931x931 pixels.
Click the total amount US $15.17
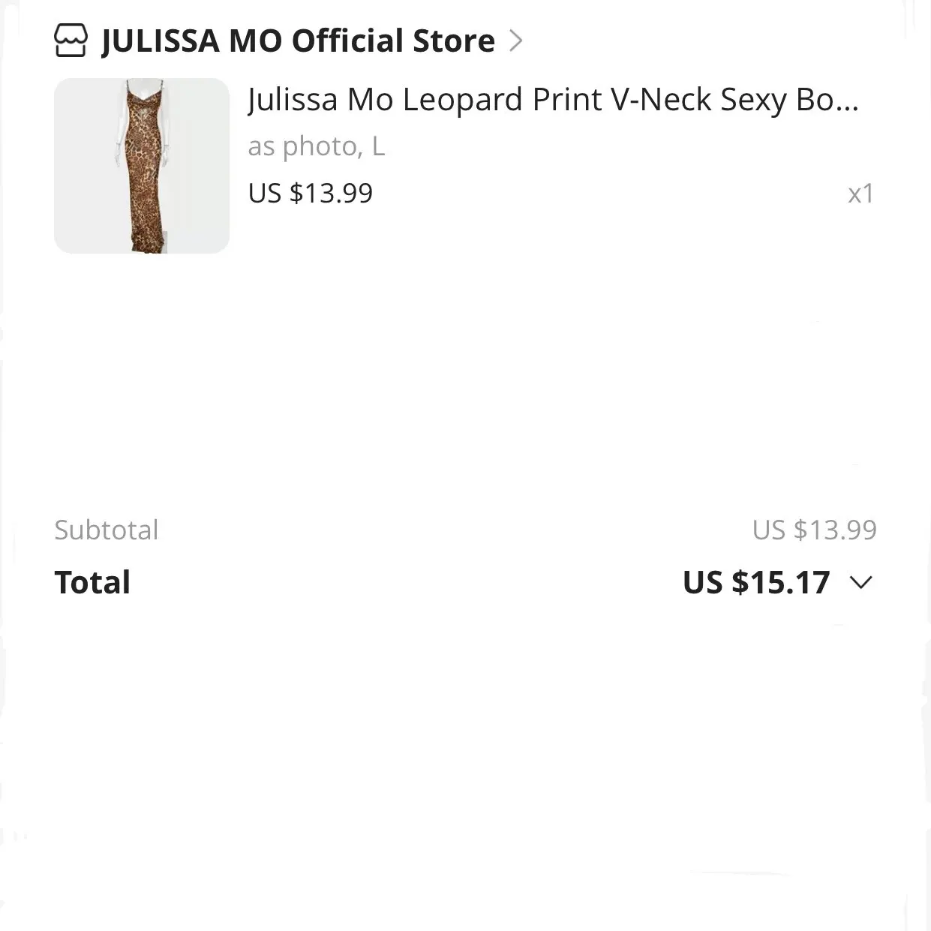(x=756, y=582)
